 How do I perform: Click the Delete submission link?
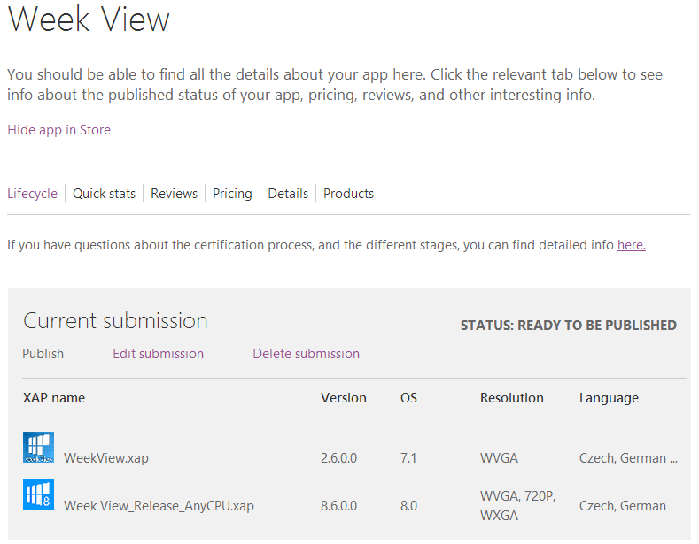(x=307, y=354)
